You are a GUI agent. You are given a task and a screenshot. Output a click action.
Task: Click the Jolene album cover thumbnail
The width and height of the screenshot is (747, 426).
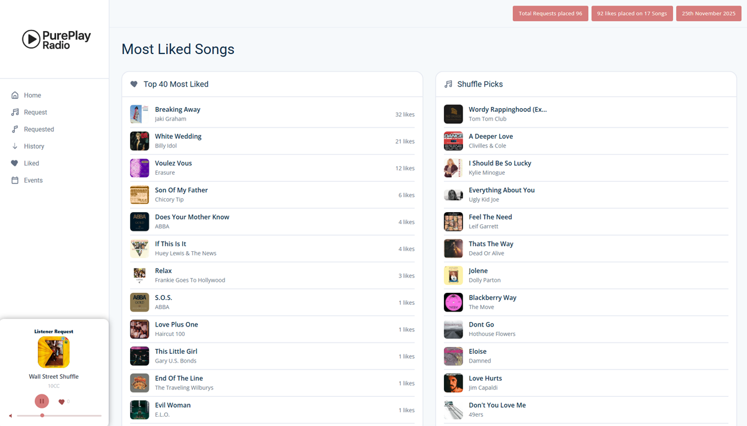click(453, 276)
